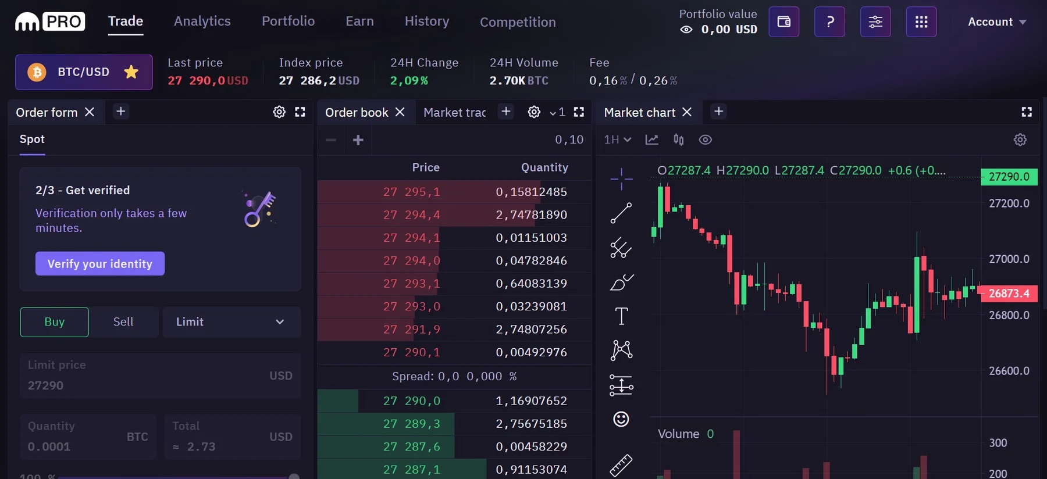
Task: Select the chart crosshair cursor tool
Action: click(621, 178)
